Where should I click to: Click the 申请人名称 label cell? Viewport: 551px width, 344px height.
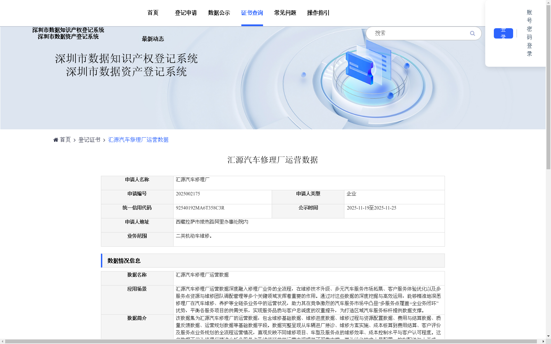click(x=137, y=183)
